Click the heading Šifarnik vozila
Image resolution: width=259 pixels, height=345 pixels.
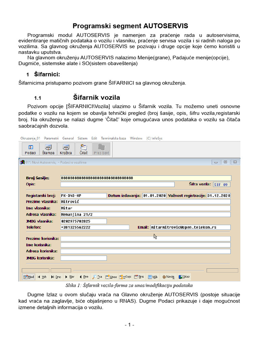click(x=96, y=97)
